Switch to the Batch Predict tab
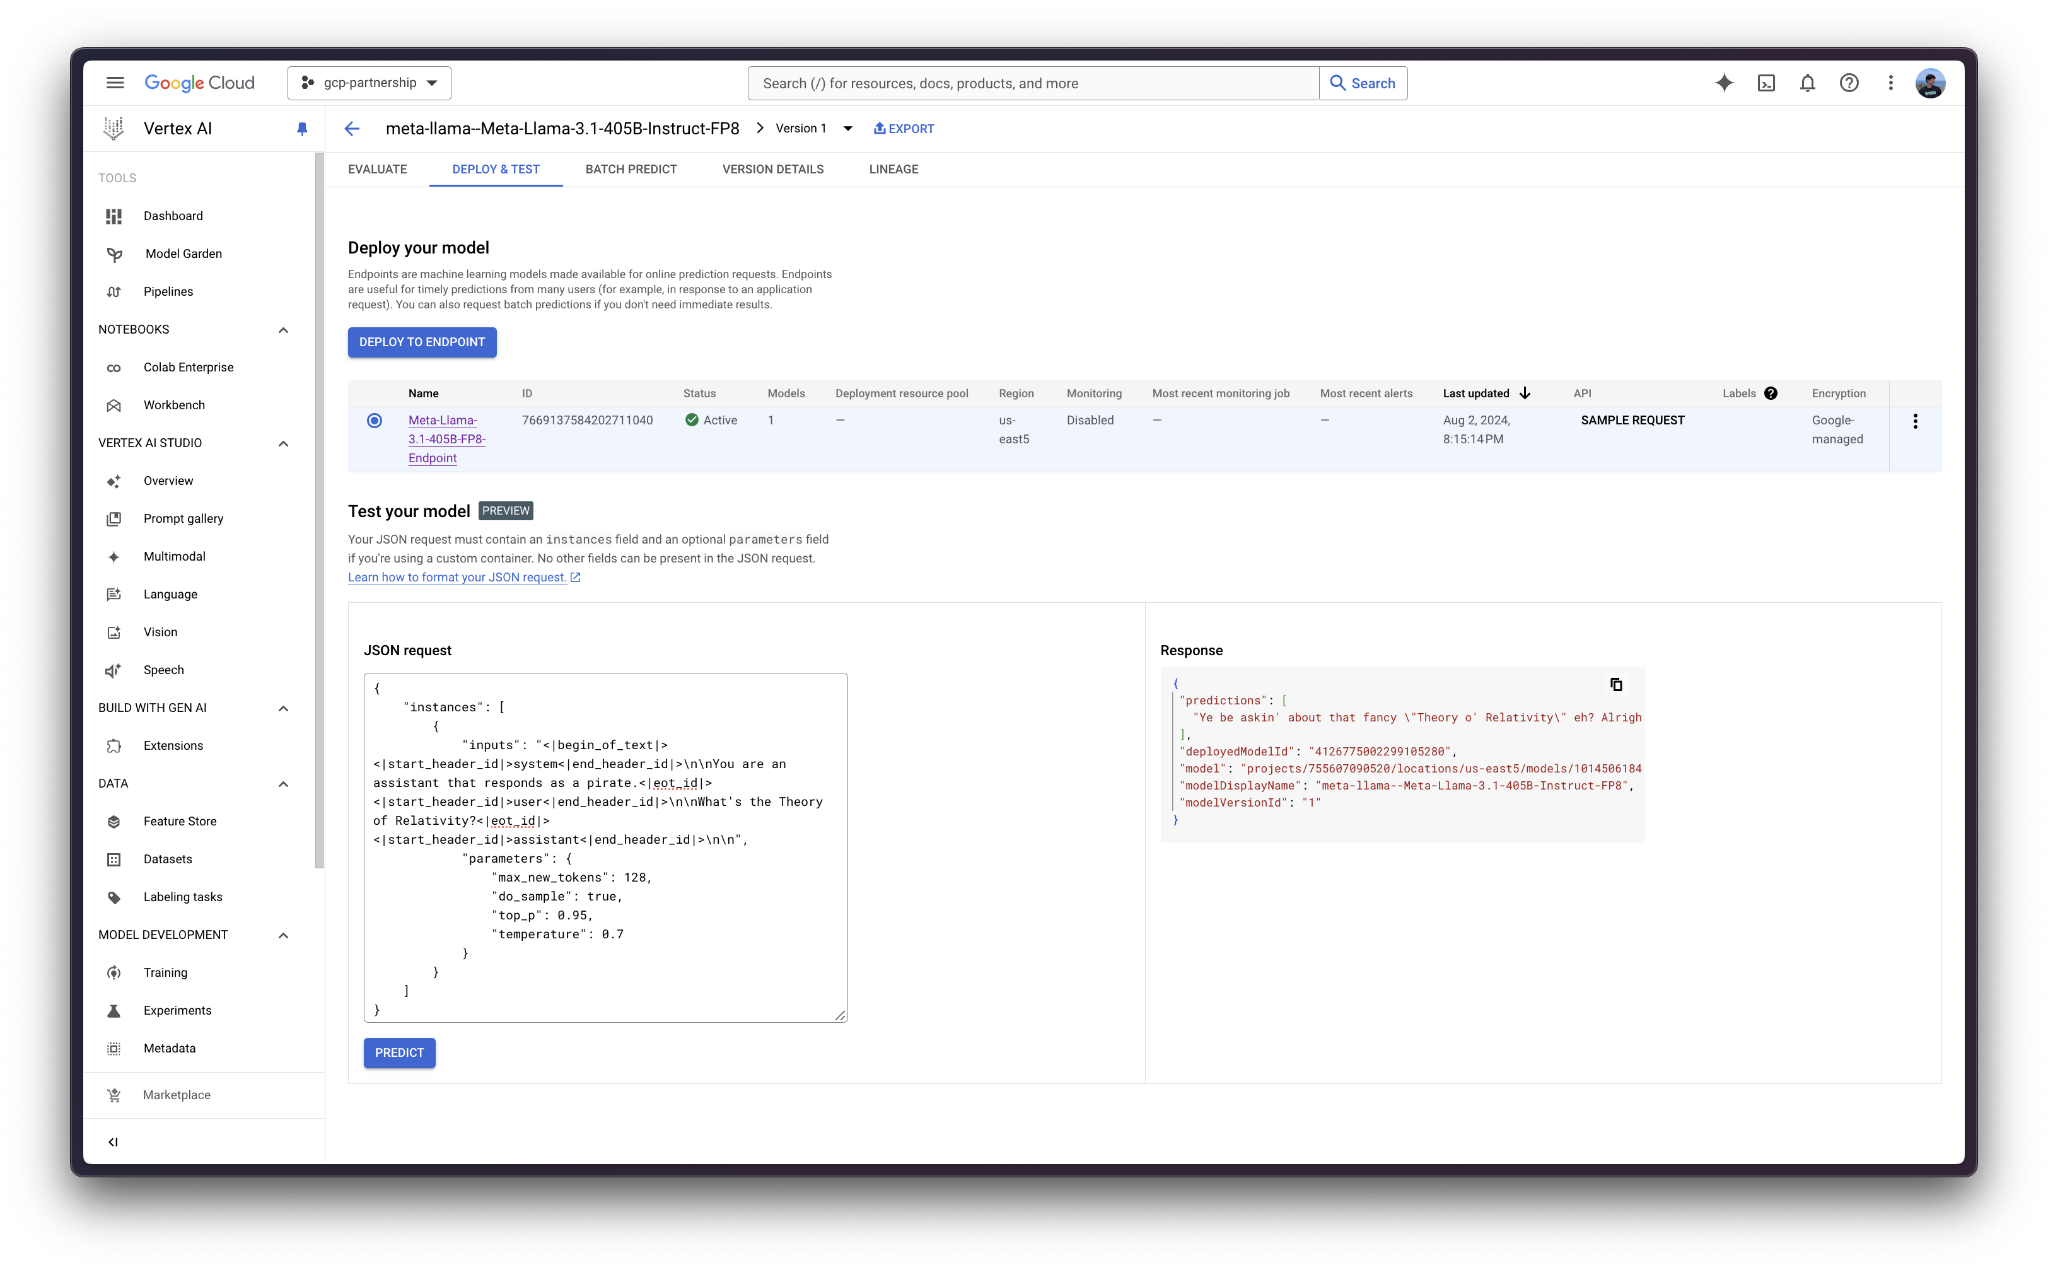Screen dimensions: 2048x1270 coord(631,170)
